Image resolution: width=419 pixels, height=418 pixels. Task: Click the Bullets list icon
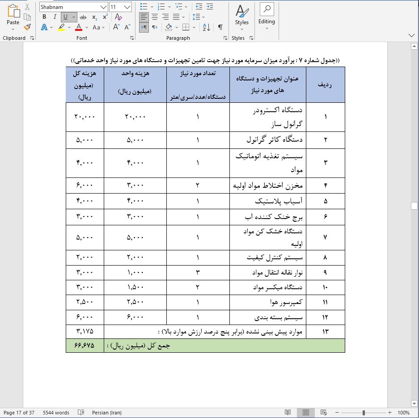144,7
